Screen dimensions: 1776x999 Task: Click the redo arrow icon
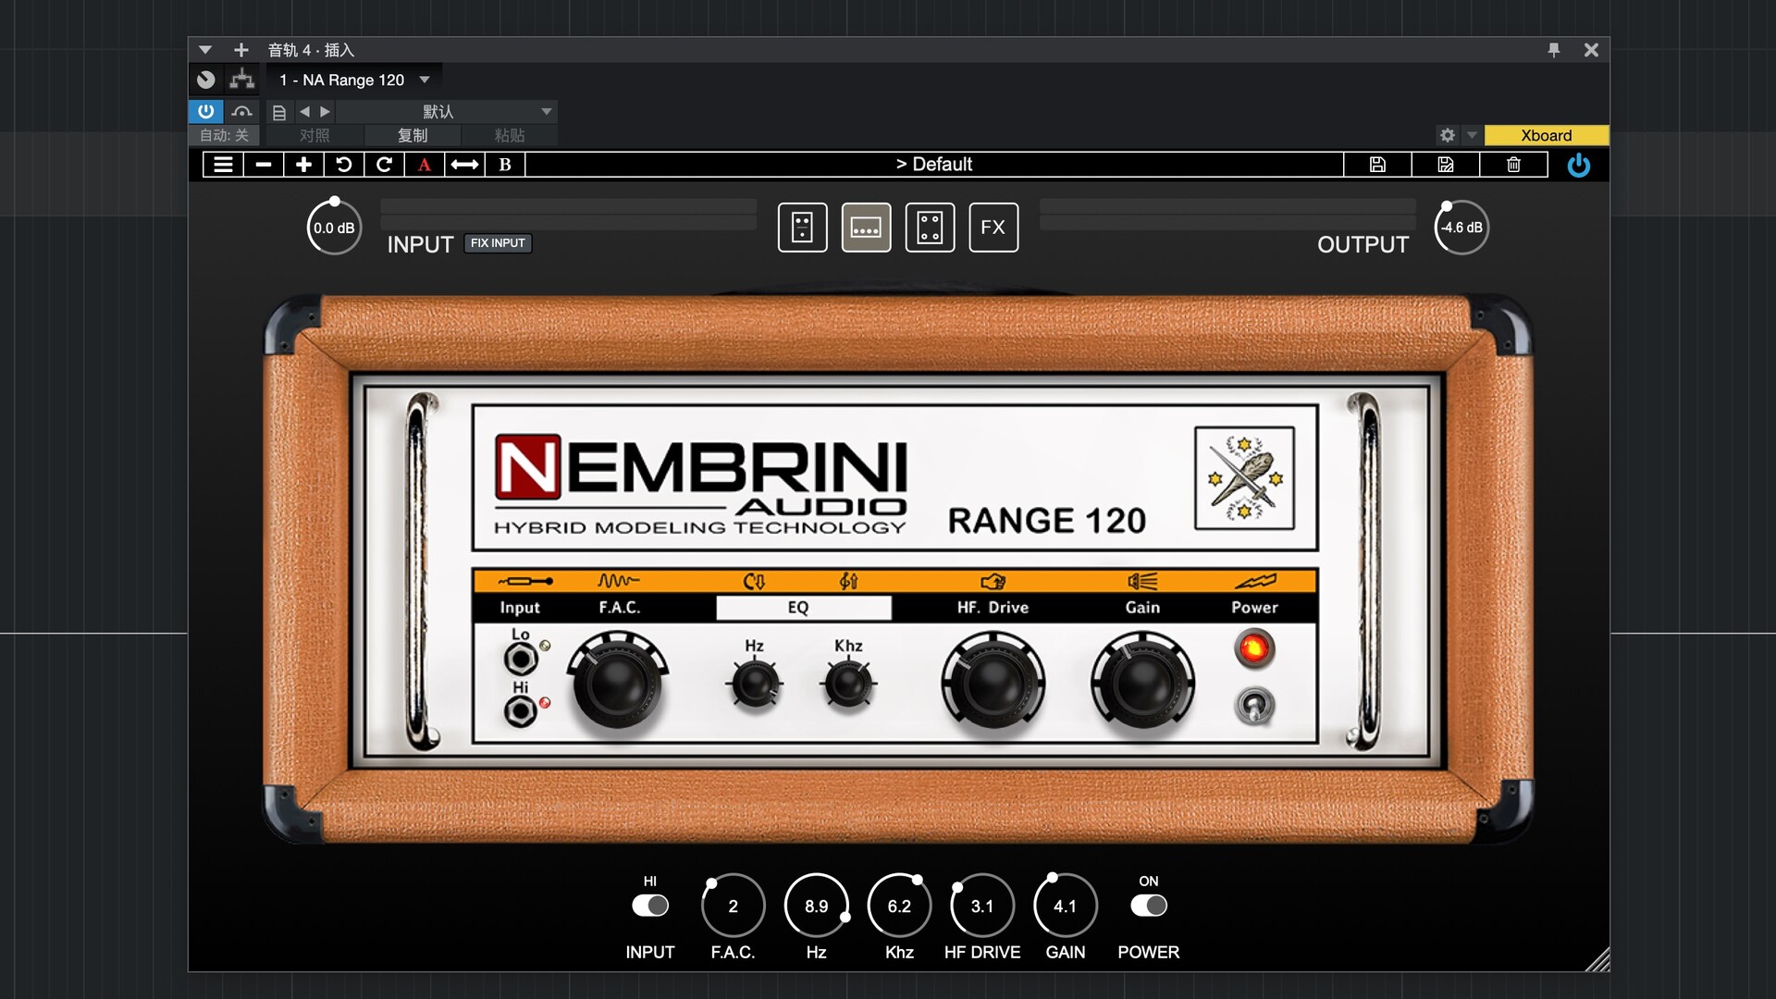(384, 165)
